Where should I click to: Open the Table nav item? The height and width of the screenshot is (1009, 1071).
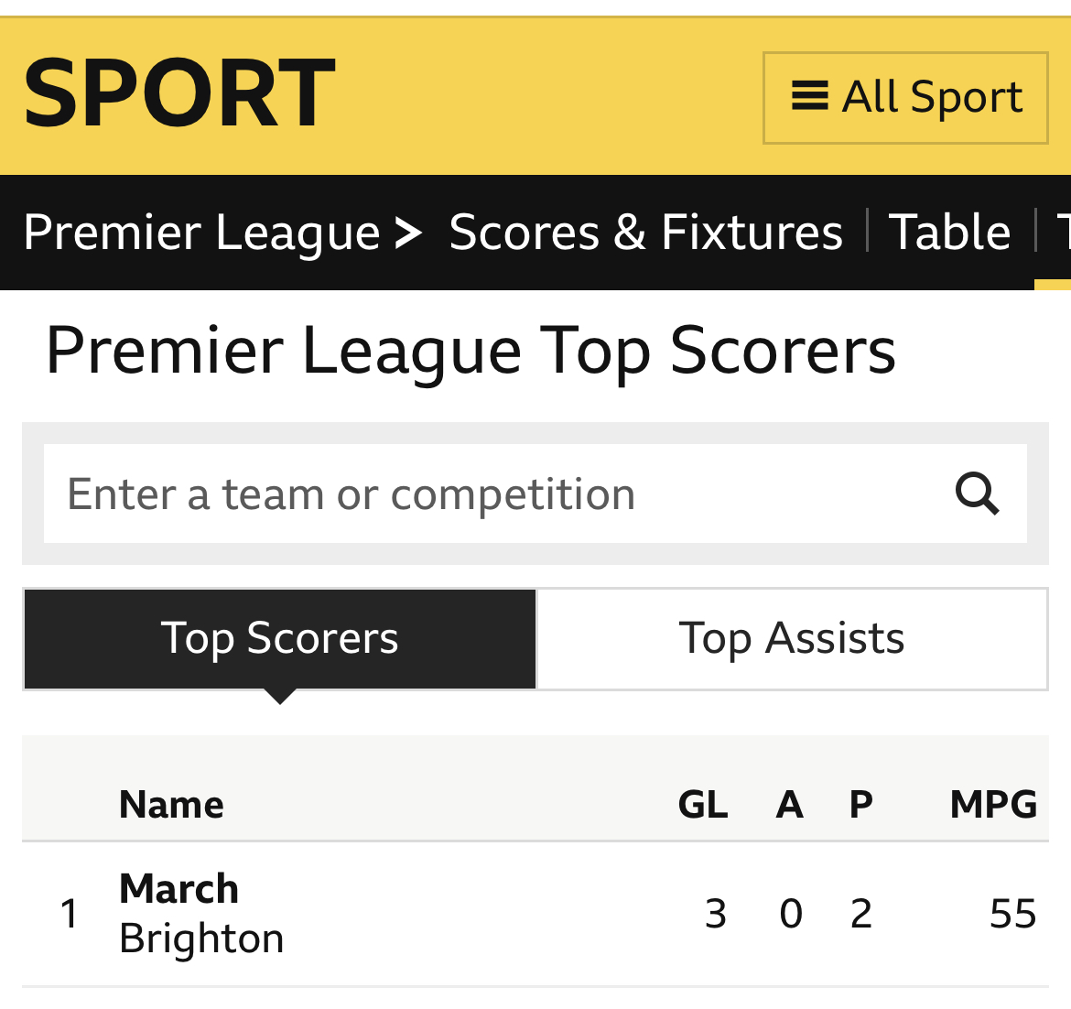pyautogui.click(x=949, y=233)
